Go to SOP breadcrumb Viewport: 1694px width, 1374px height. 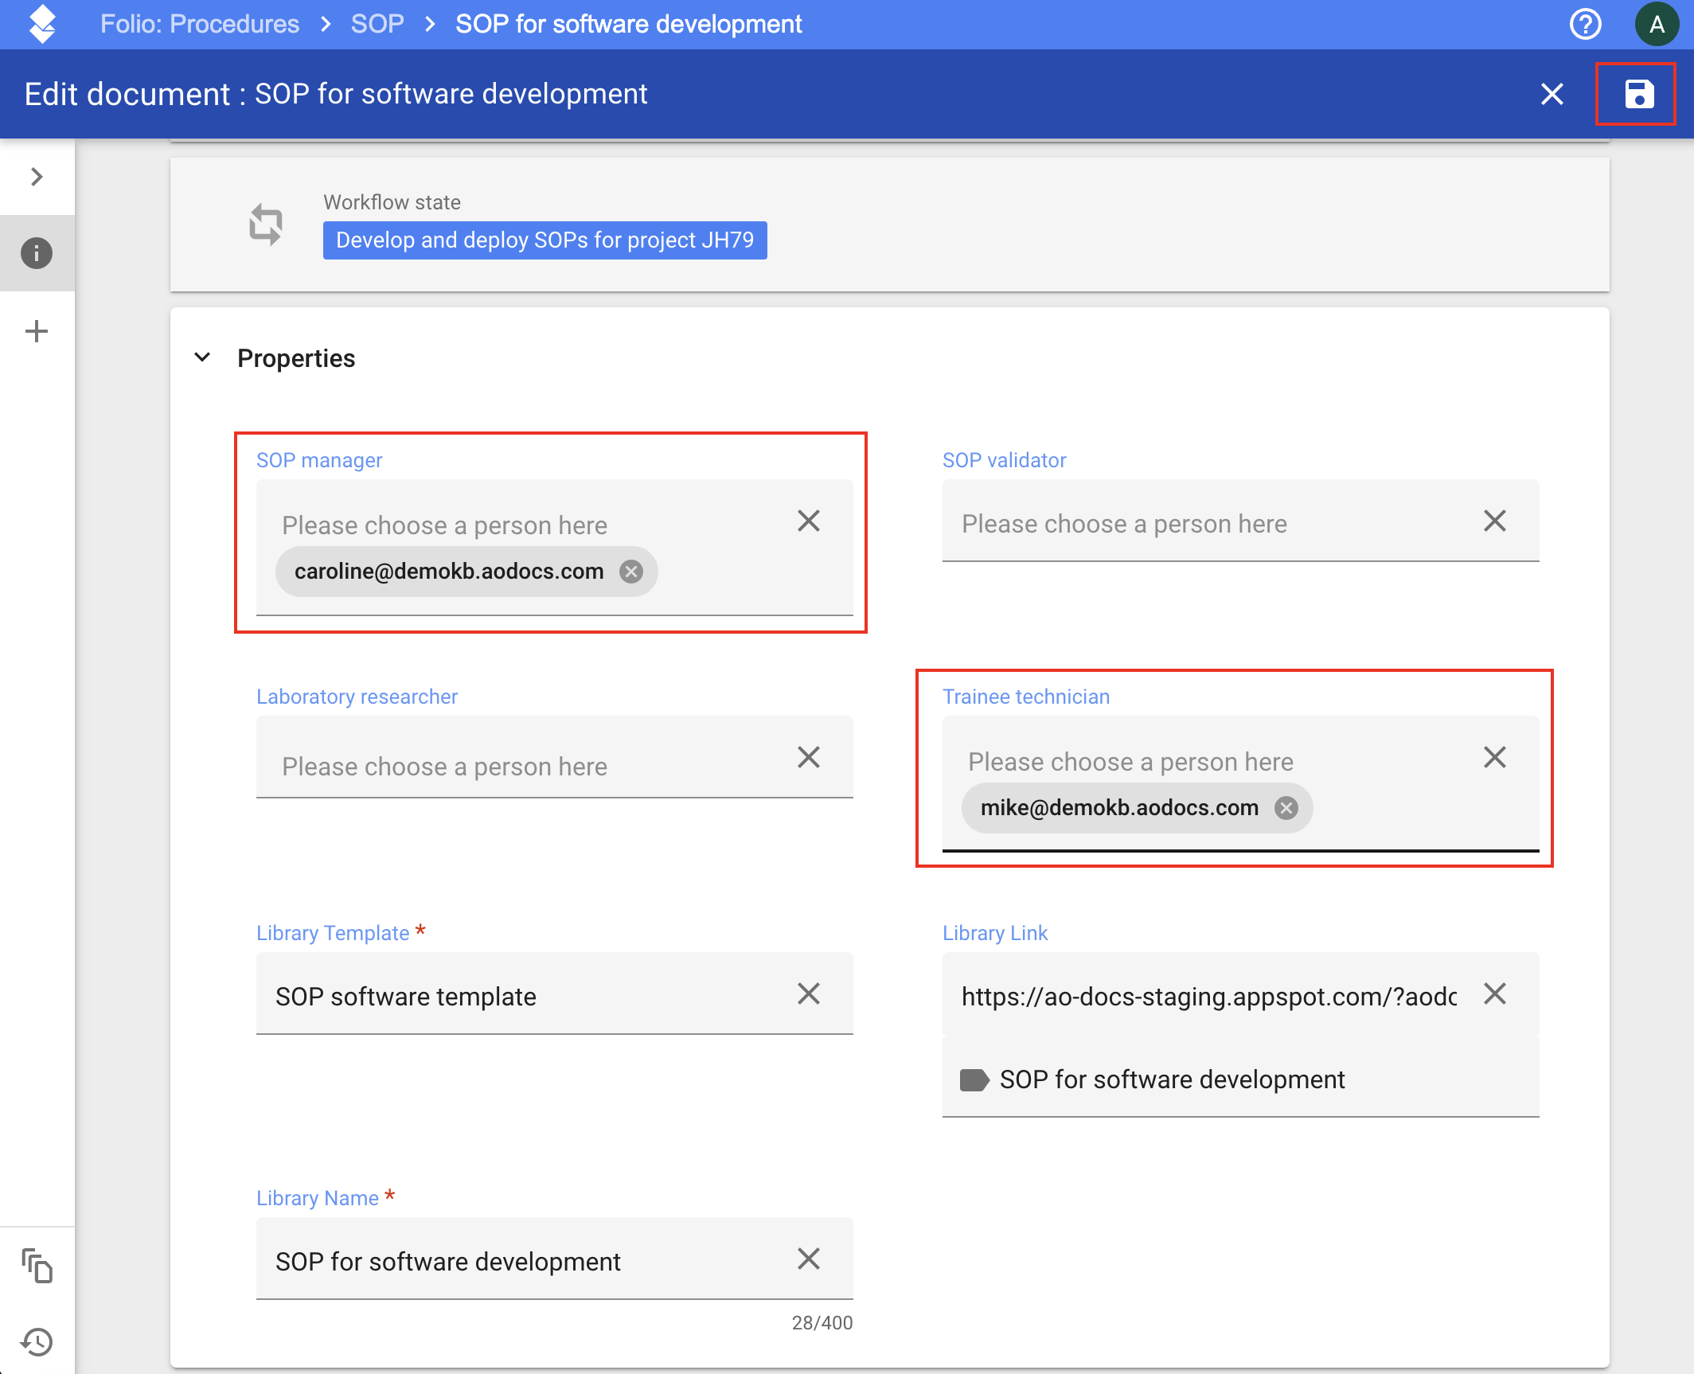(377, 24)
